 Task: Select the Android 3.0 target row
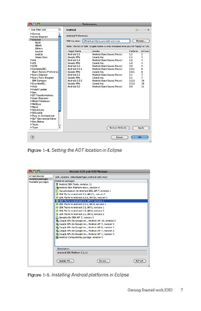click(108, 87)
